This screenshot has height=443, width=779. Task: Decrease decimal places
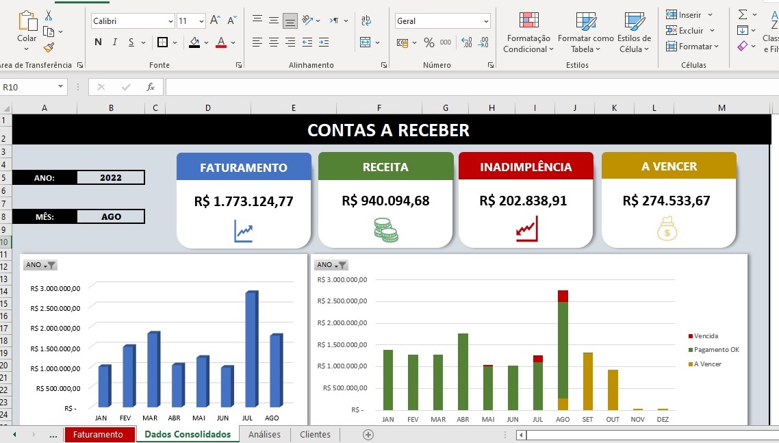[483, 42]
